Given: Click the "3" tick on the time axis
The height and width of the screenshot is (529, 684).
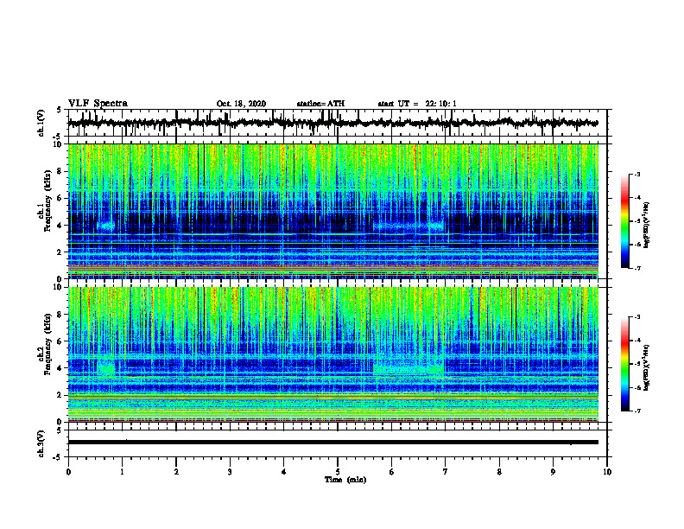Looking at the screenshot, I should (x=230, y=472).
